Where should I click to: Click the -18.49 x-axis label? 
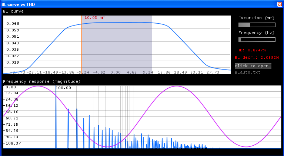[50, 72]
